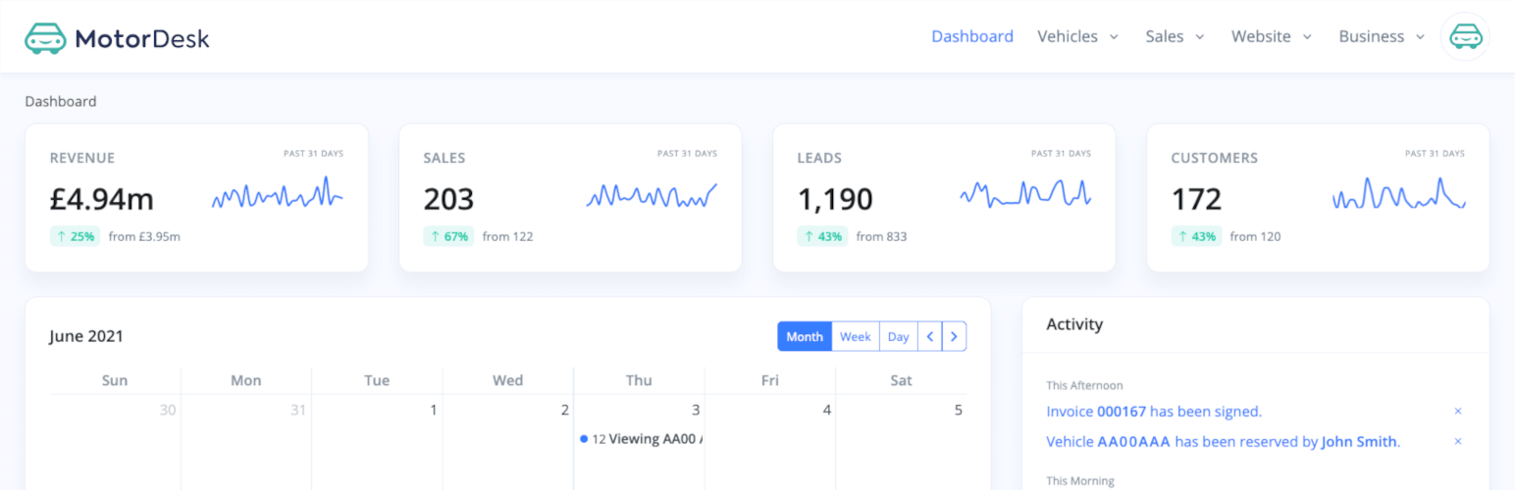This screenshot has width=1515, height=490.
Task: Open the user avatar car icon
Action: (1465, 37)
